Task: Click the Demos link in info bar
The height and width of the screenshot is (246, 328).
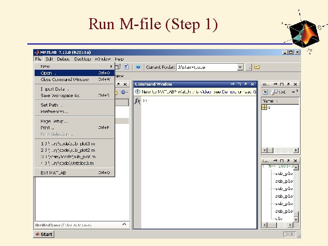Action: tap(229, 92)
